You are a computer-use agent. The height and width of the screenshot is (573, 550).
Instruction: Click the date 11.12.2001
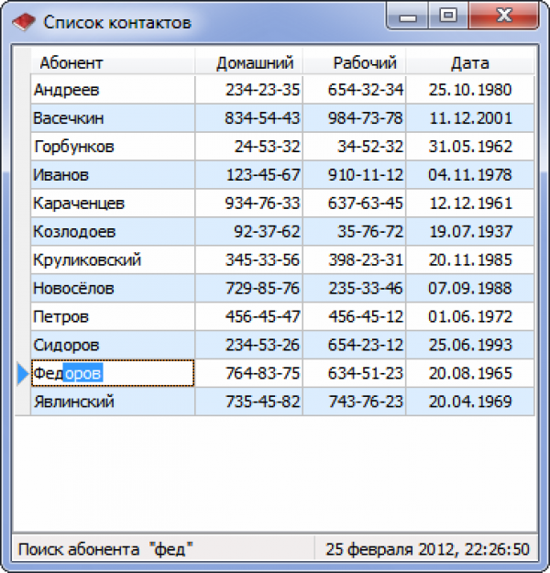point(470,118)
